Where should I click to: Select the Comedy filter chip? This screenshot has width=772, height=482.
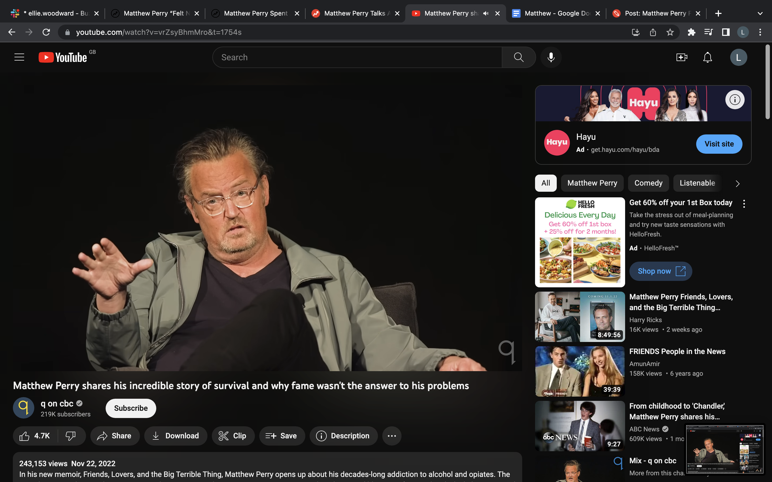point(648,183)
